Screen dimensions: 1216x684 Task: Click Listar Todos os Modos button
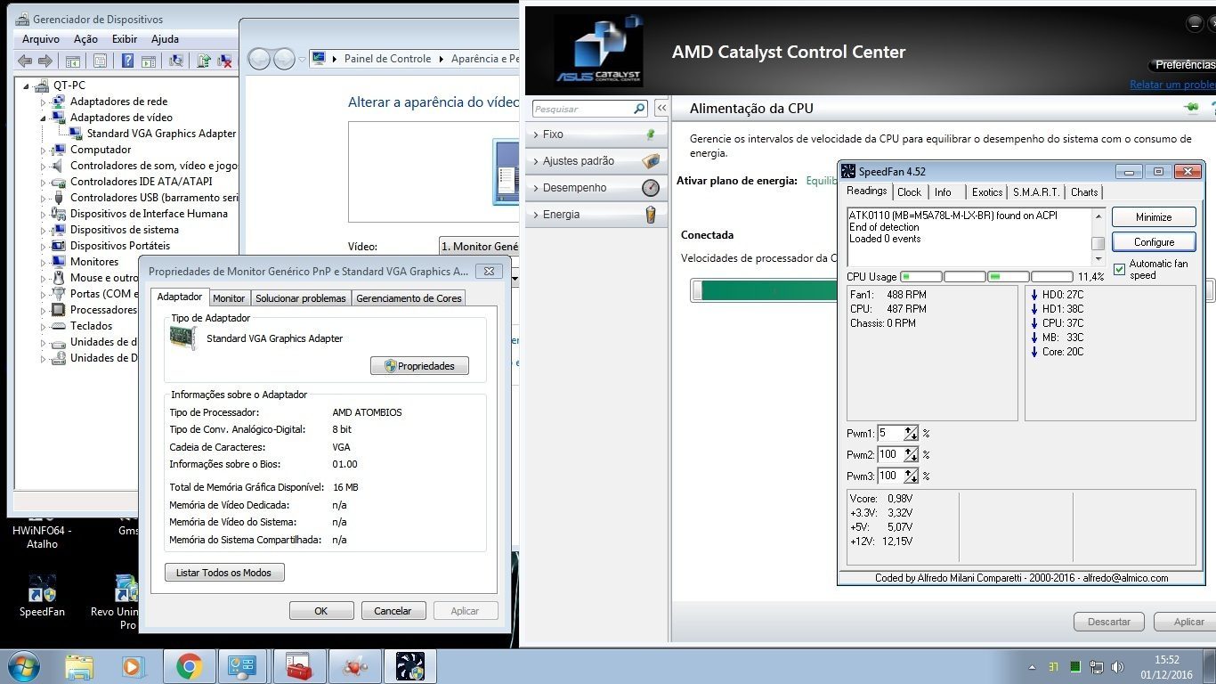(x=224, y=573)
